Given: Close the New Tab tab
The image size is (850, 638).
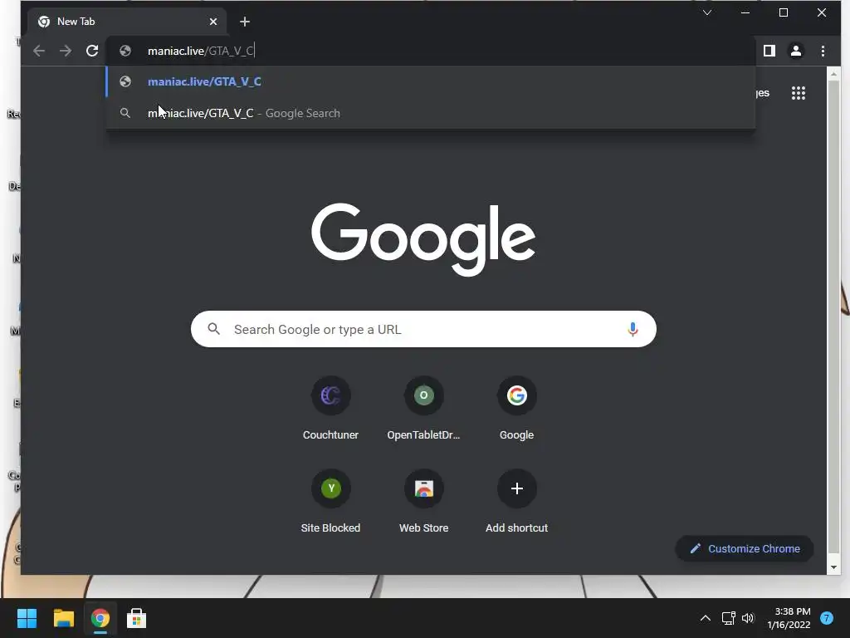Looking at the screenshot, I should [x=213, y=22].
